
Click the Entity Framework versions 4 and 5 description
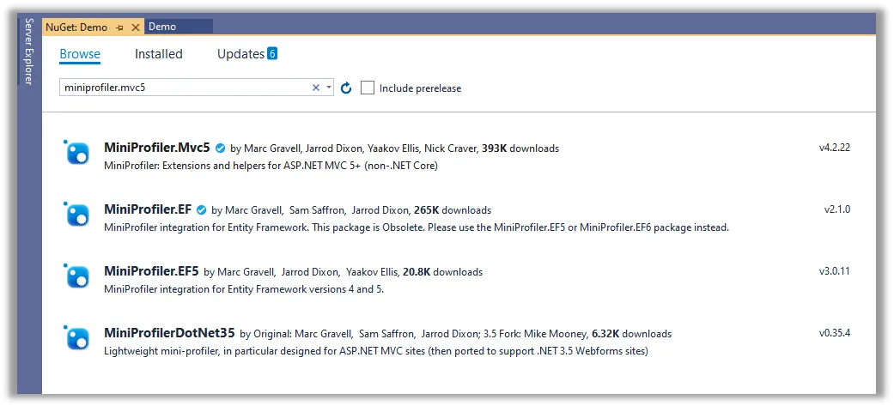pos(244,289)
